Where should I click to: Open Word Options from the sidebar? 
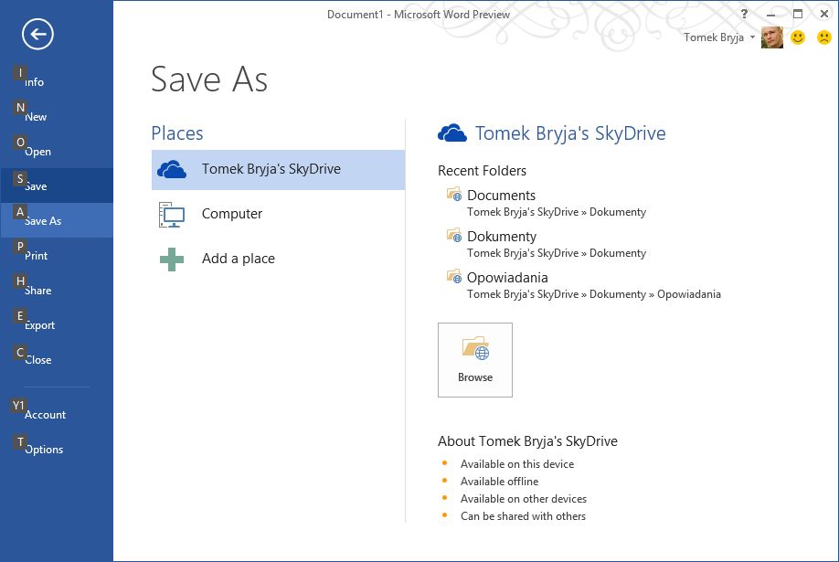tap(56, 449)
